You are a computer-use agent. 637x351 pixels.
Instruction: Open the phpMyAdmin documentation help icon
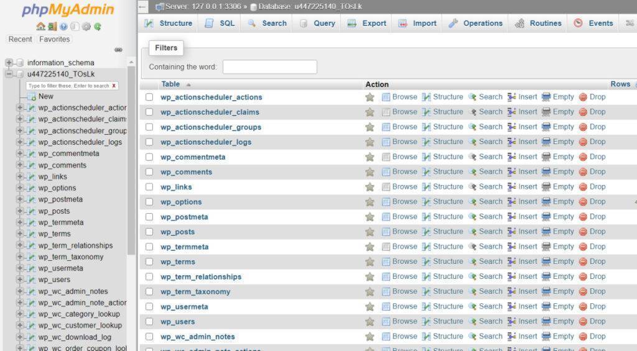click(63, 27)
